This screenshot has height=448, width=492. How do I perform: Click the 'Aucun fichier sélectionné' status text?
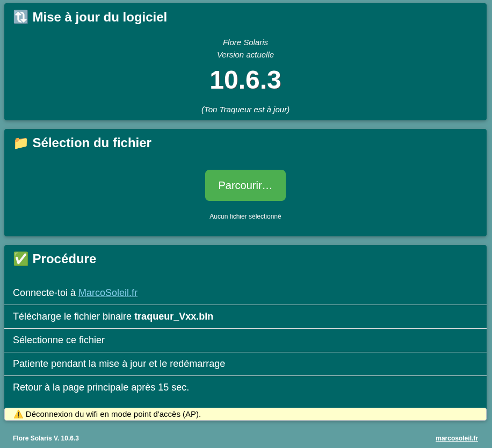coord(245,216)
